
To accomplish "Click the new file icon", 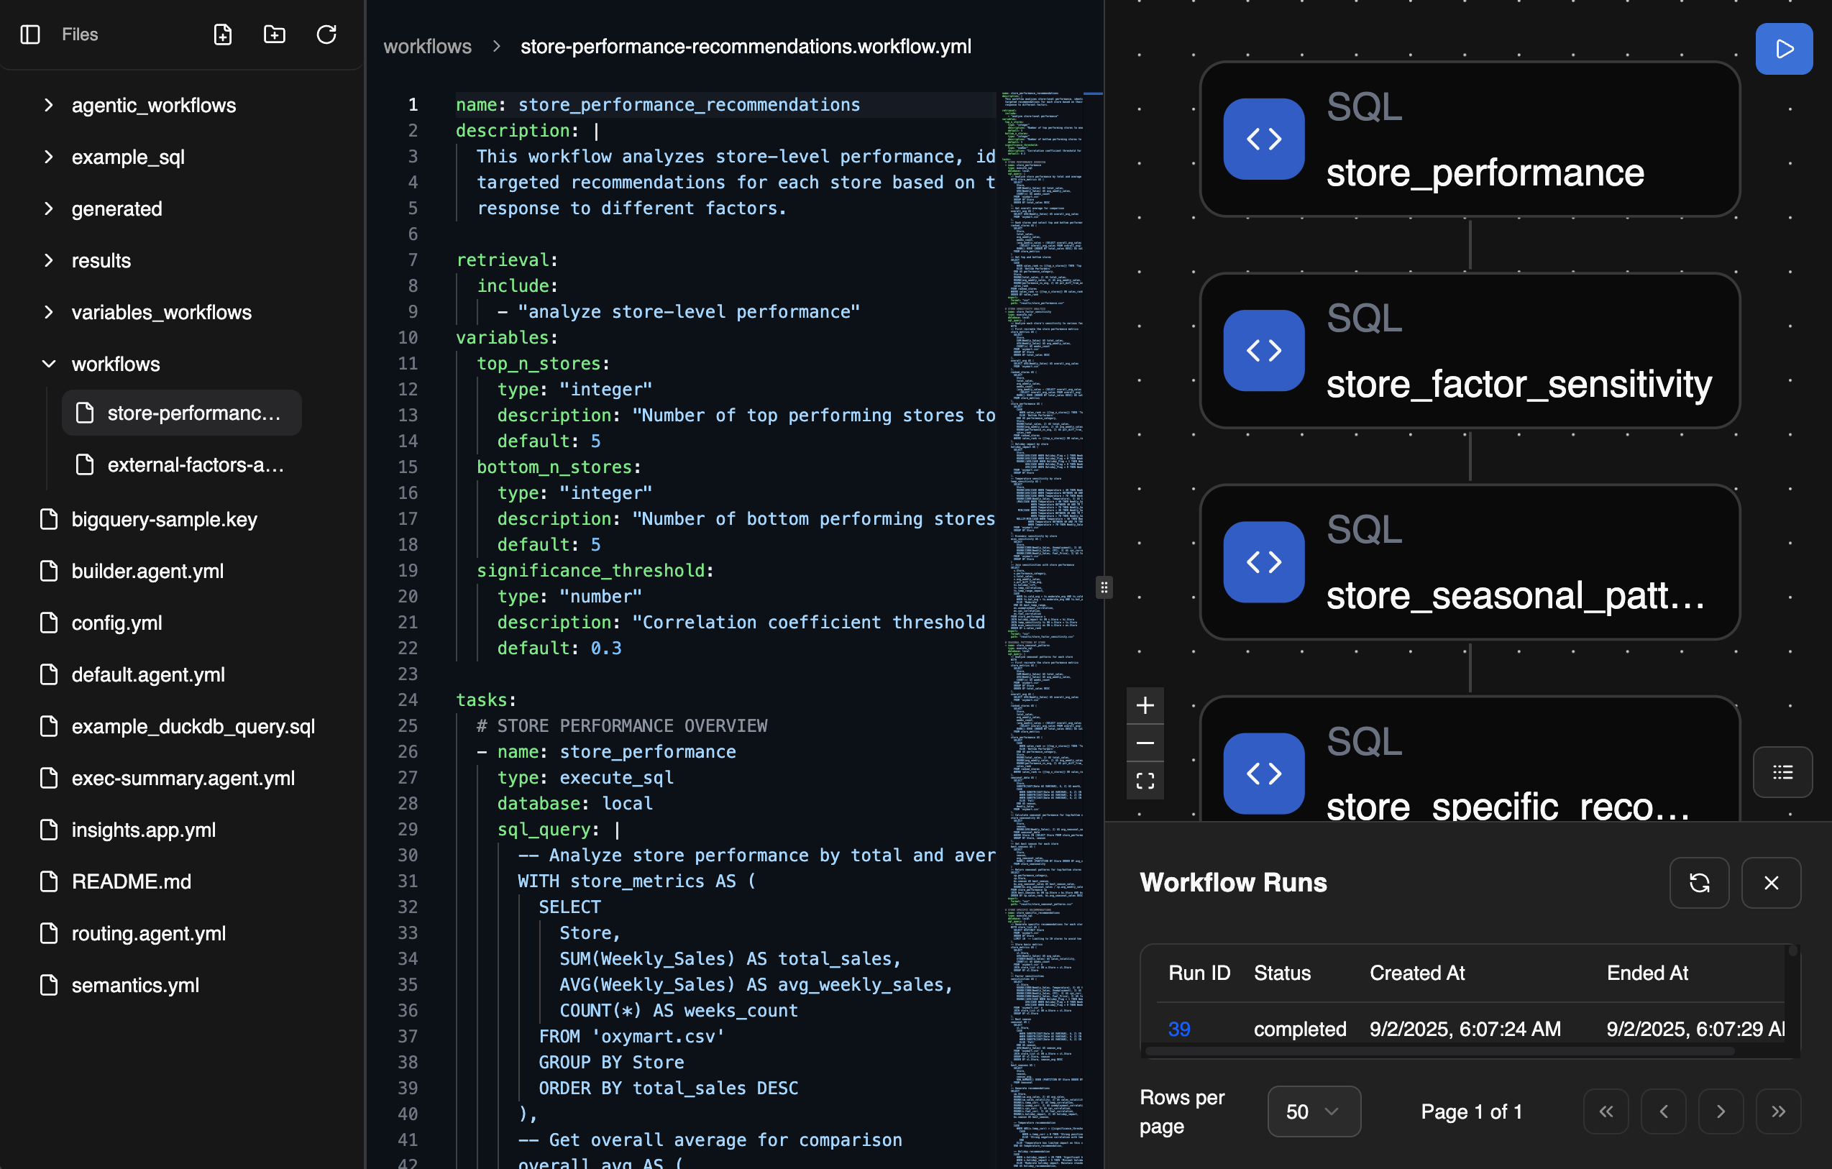I will [222, 35].
